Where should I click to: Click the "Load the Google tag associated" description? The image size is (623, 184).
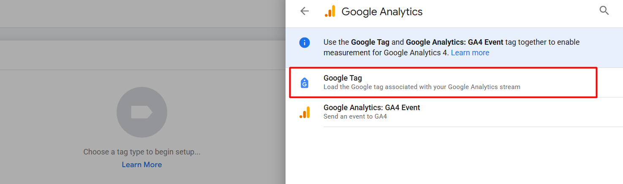(422, 87)
